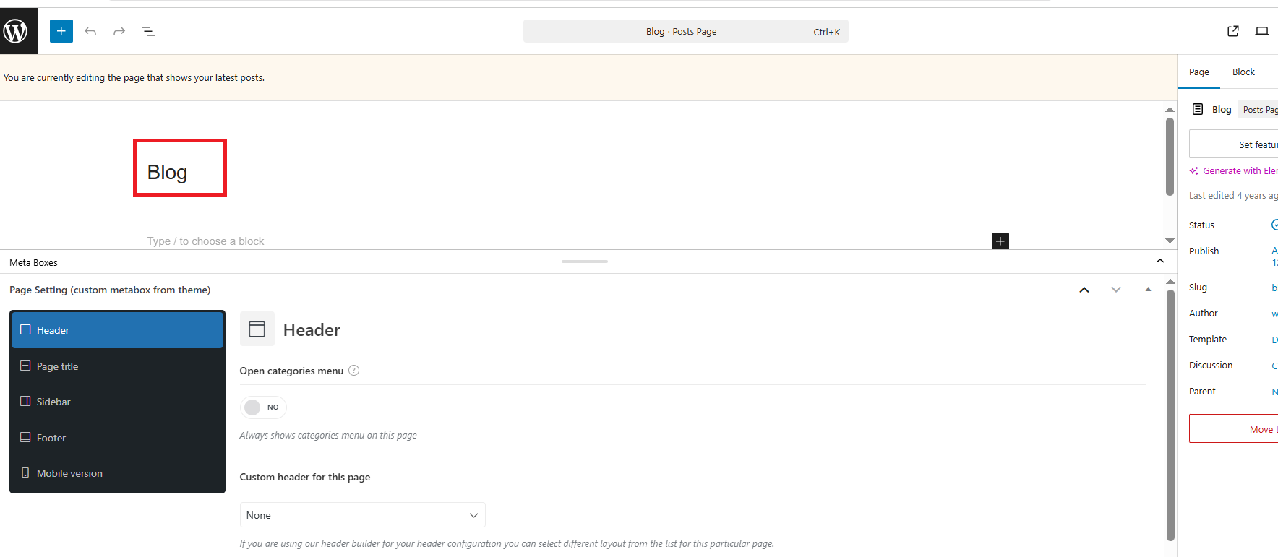Select the Sidebar settings tab
Screen dimensions: 1278x557
pos(117,402)
